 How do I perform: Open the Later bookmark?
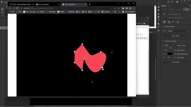[x=97, y=12]
